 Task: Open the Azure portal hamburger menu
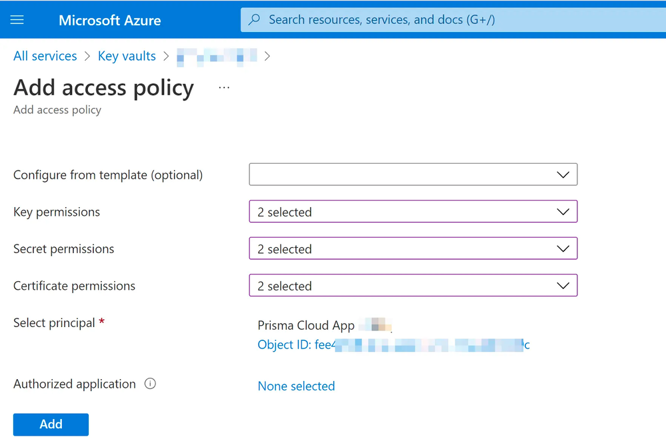click(x=17, y=20)
